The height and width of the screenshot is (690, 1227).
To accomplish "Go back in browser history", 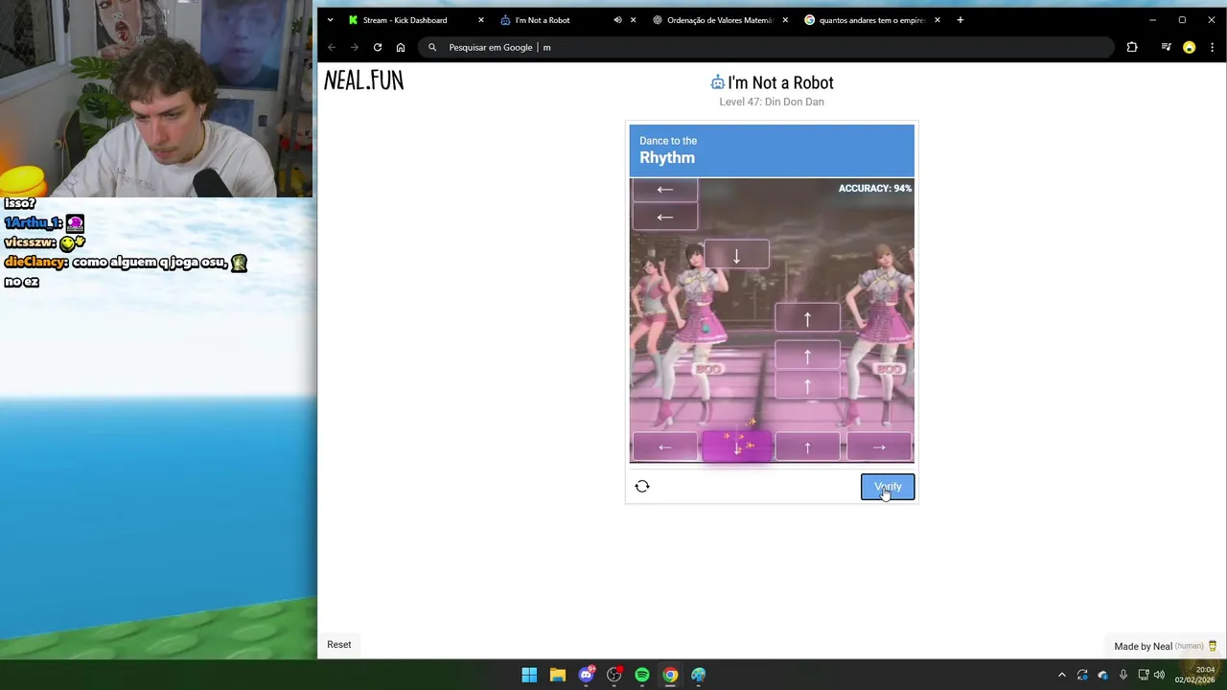I will click(332, 47).
